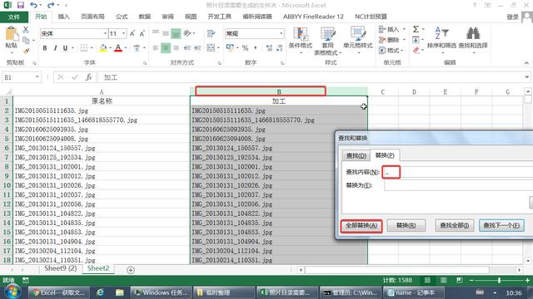Click the Format Painter brush

point(26,51)
